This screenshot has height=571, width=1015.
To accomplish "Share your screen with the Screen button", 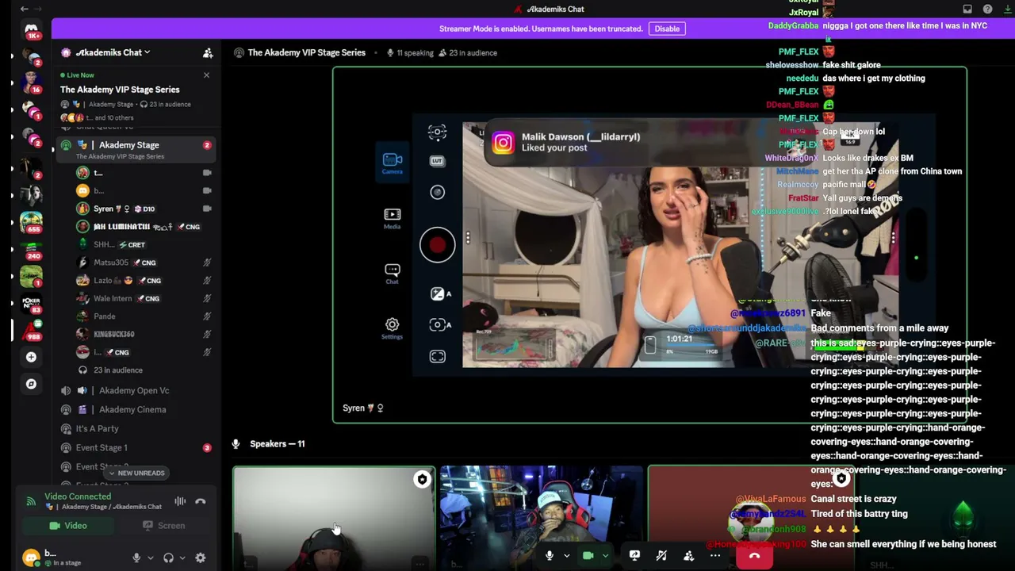I will [x=163, y=526].
